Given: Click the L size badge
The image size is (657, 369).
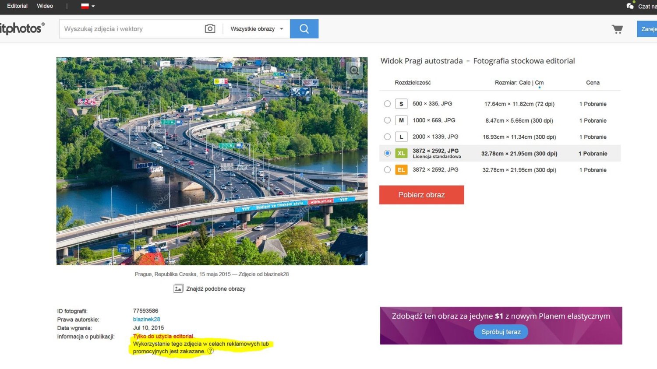Looking at the screenshot, I should (x=401, y=137).
